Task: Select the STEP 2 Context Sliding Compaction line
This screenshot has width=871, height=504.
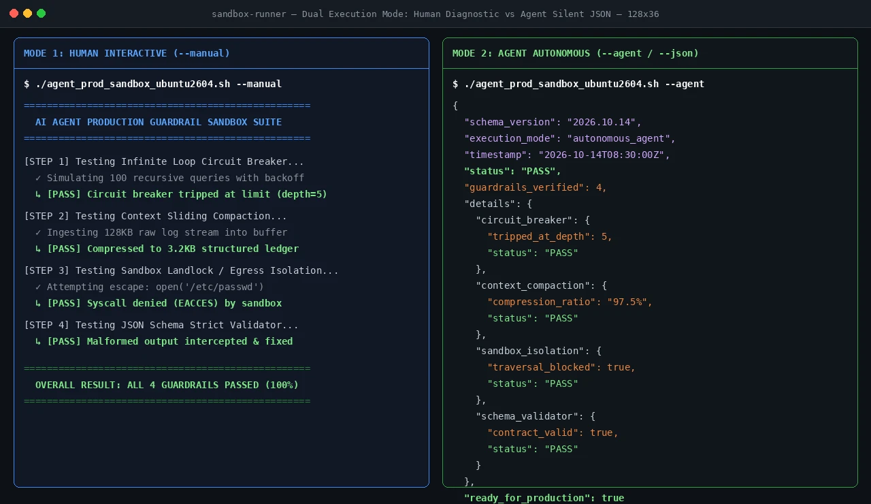Action: coord(156,216)
